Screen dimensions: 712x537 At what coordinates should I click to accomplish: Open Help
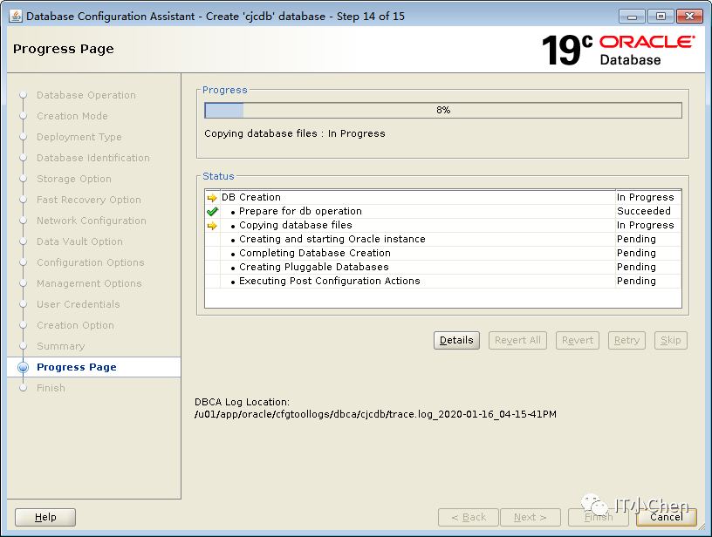click(45, 517)
